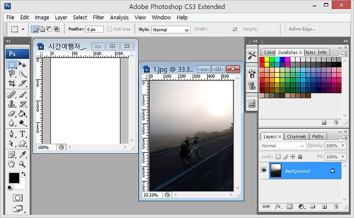Open the Filter menu

[x=98, y=17]
